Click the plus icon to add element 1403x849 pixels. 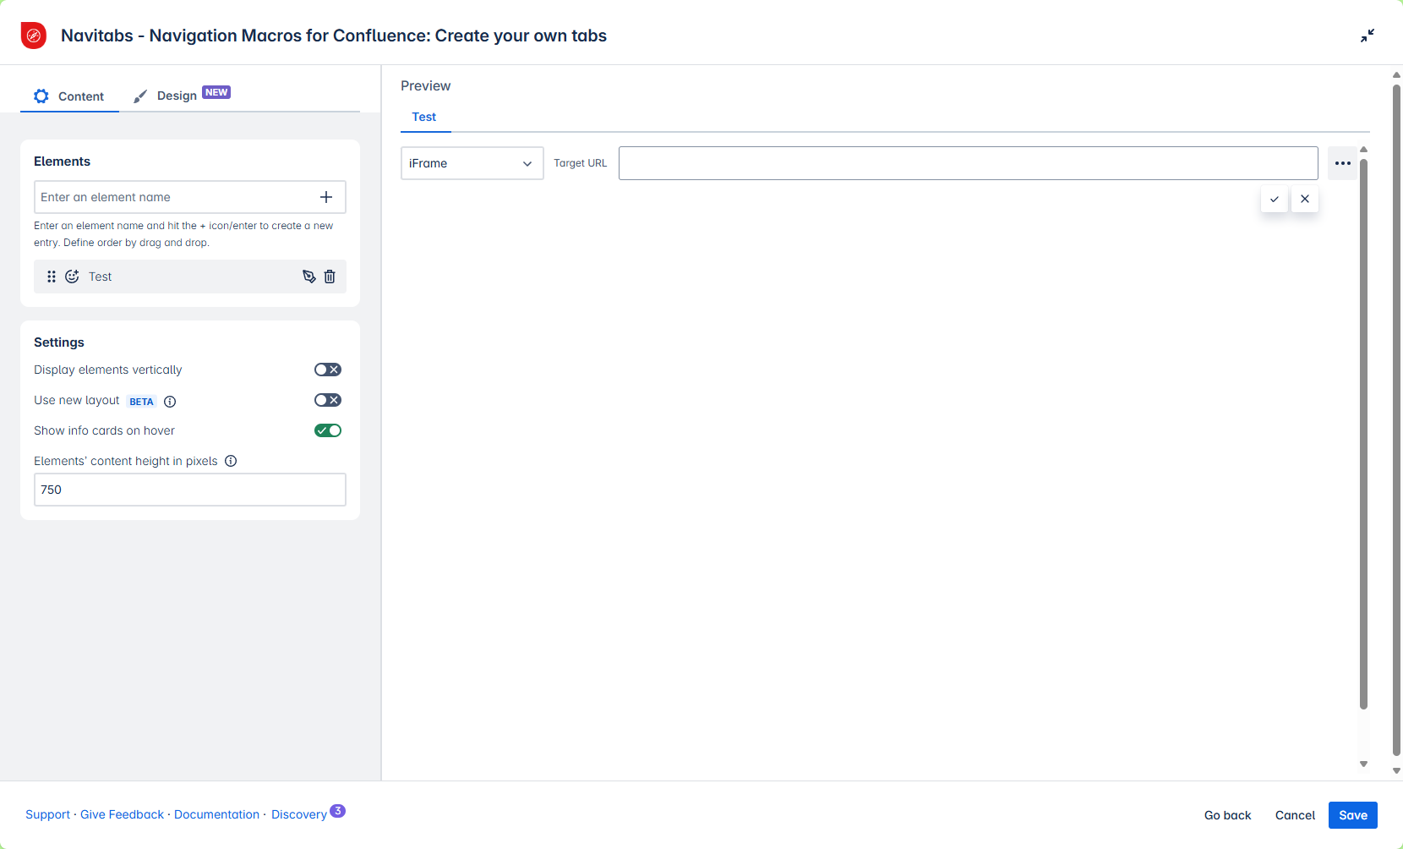click(326, 197)
